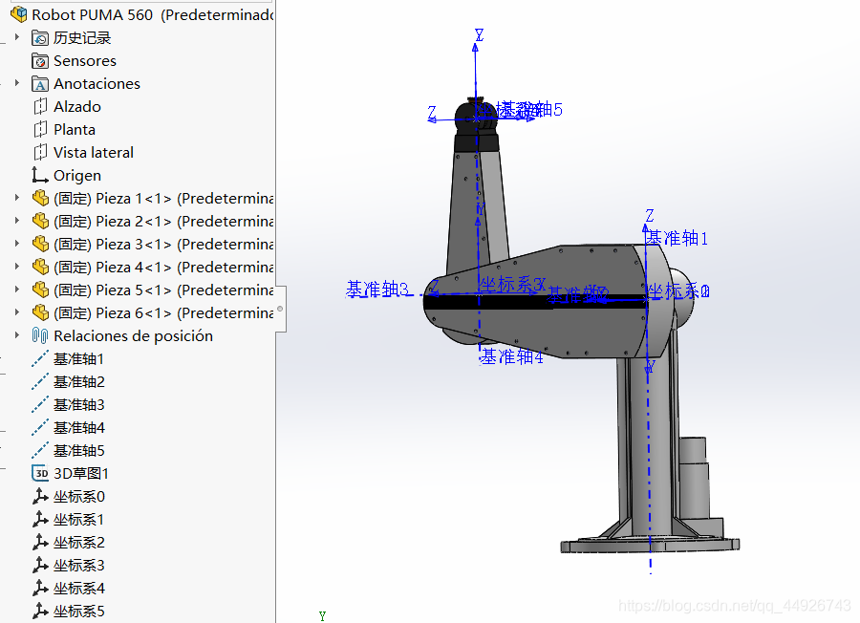The image size is (860, 623).
Task: Click the 基准轴2 axis icon in tree
Action: [40, 381]
